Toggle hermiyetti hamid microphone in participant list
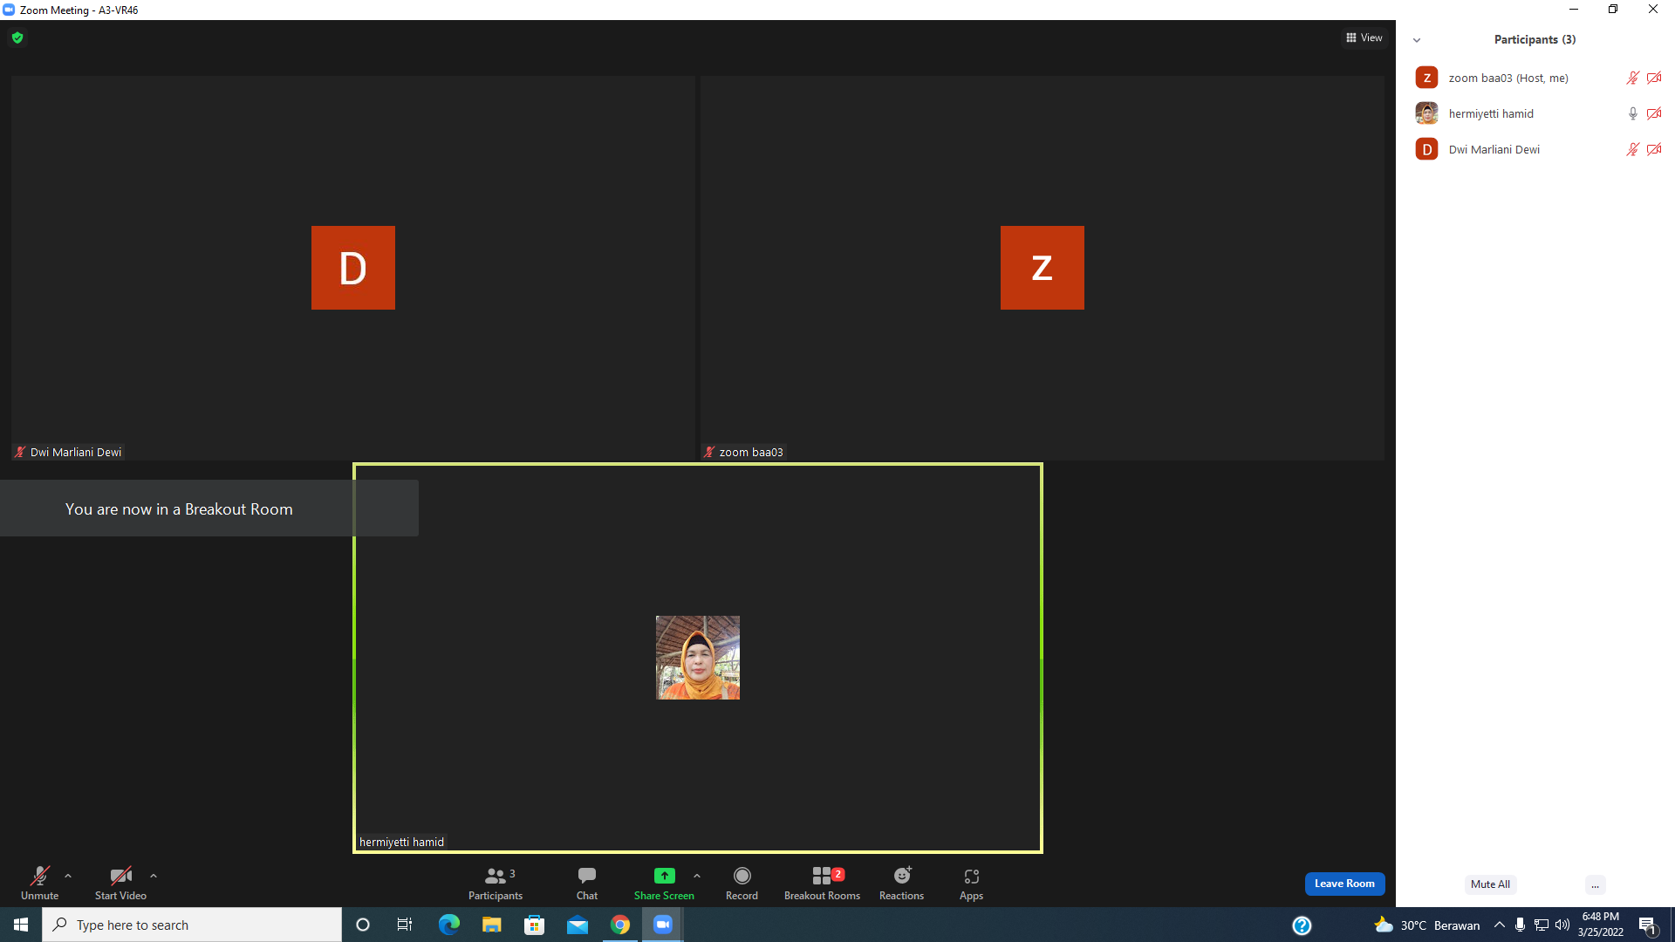The height and width of the screenshot is (942, 1675). point(1632,113)
